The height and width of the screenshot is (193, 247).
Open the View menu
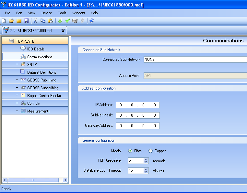click(32, 13)
